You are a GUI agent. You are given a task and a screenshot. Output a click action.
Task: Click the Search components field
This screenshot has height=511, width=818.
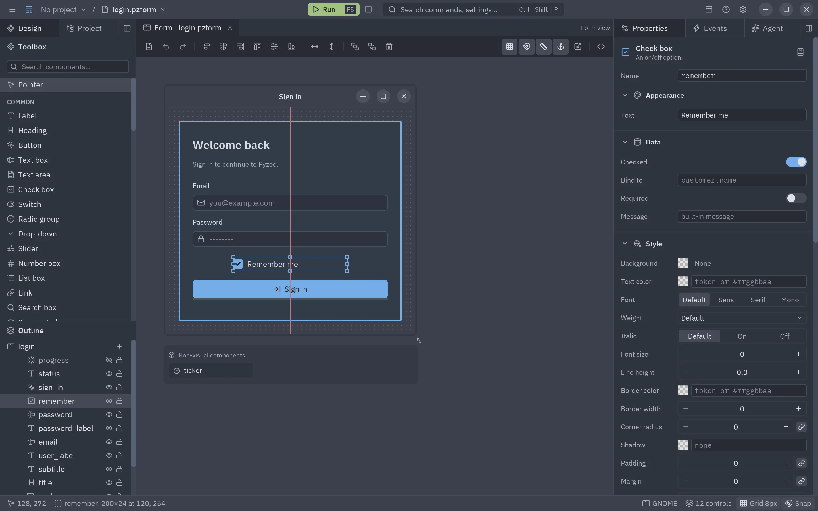coord(68,67)
